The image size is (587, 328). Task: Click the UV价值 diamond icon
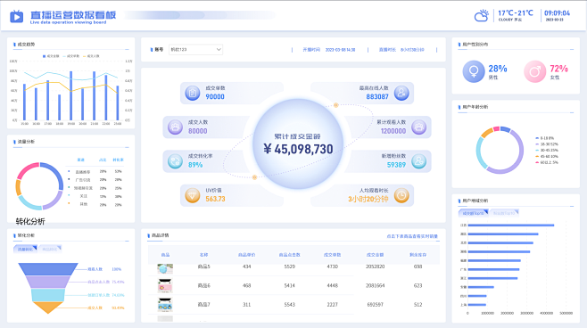click(193, 195)
